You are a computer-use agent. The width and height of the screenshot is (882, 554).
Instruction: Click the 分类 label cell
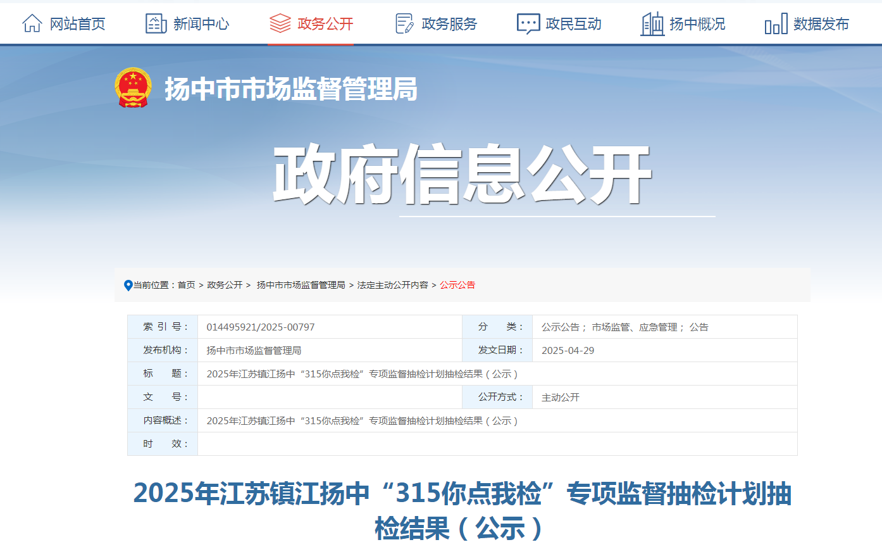(497, 327)
